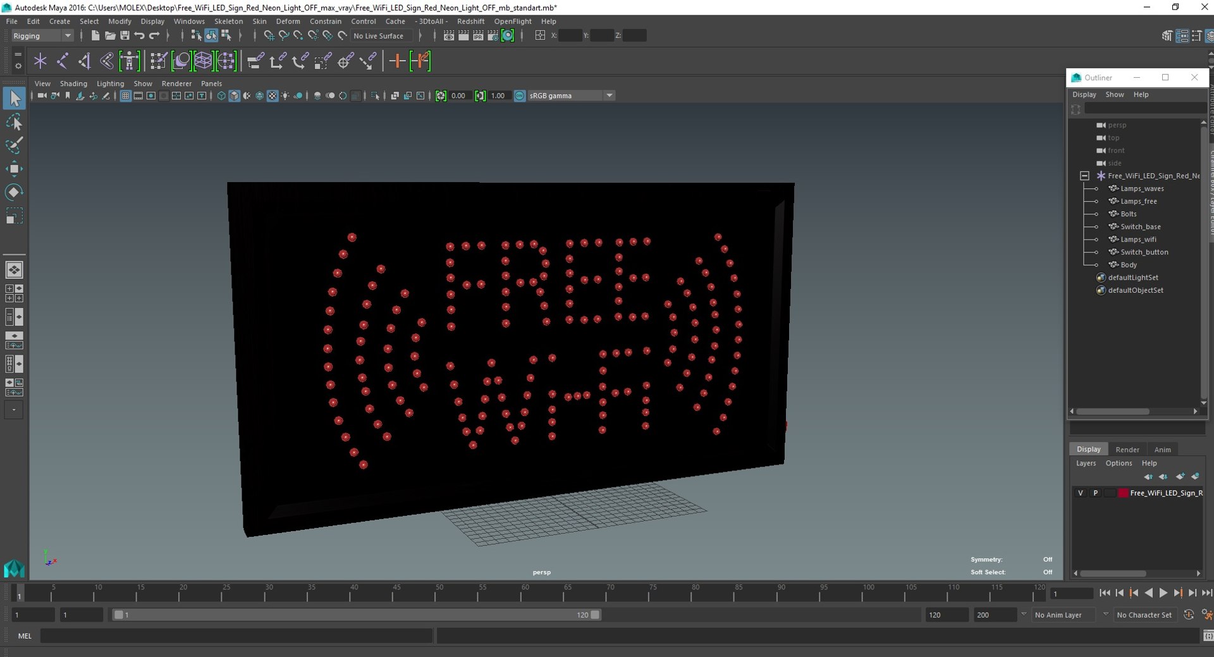Click the Open Scene folder icon
The image size is (1214, 657).
click(109, 35)
